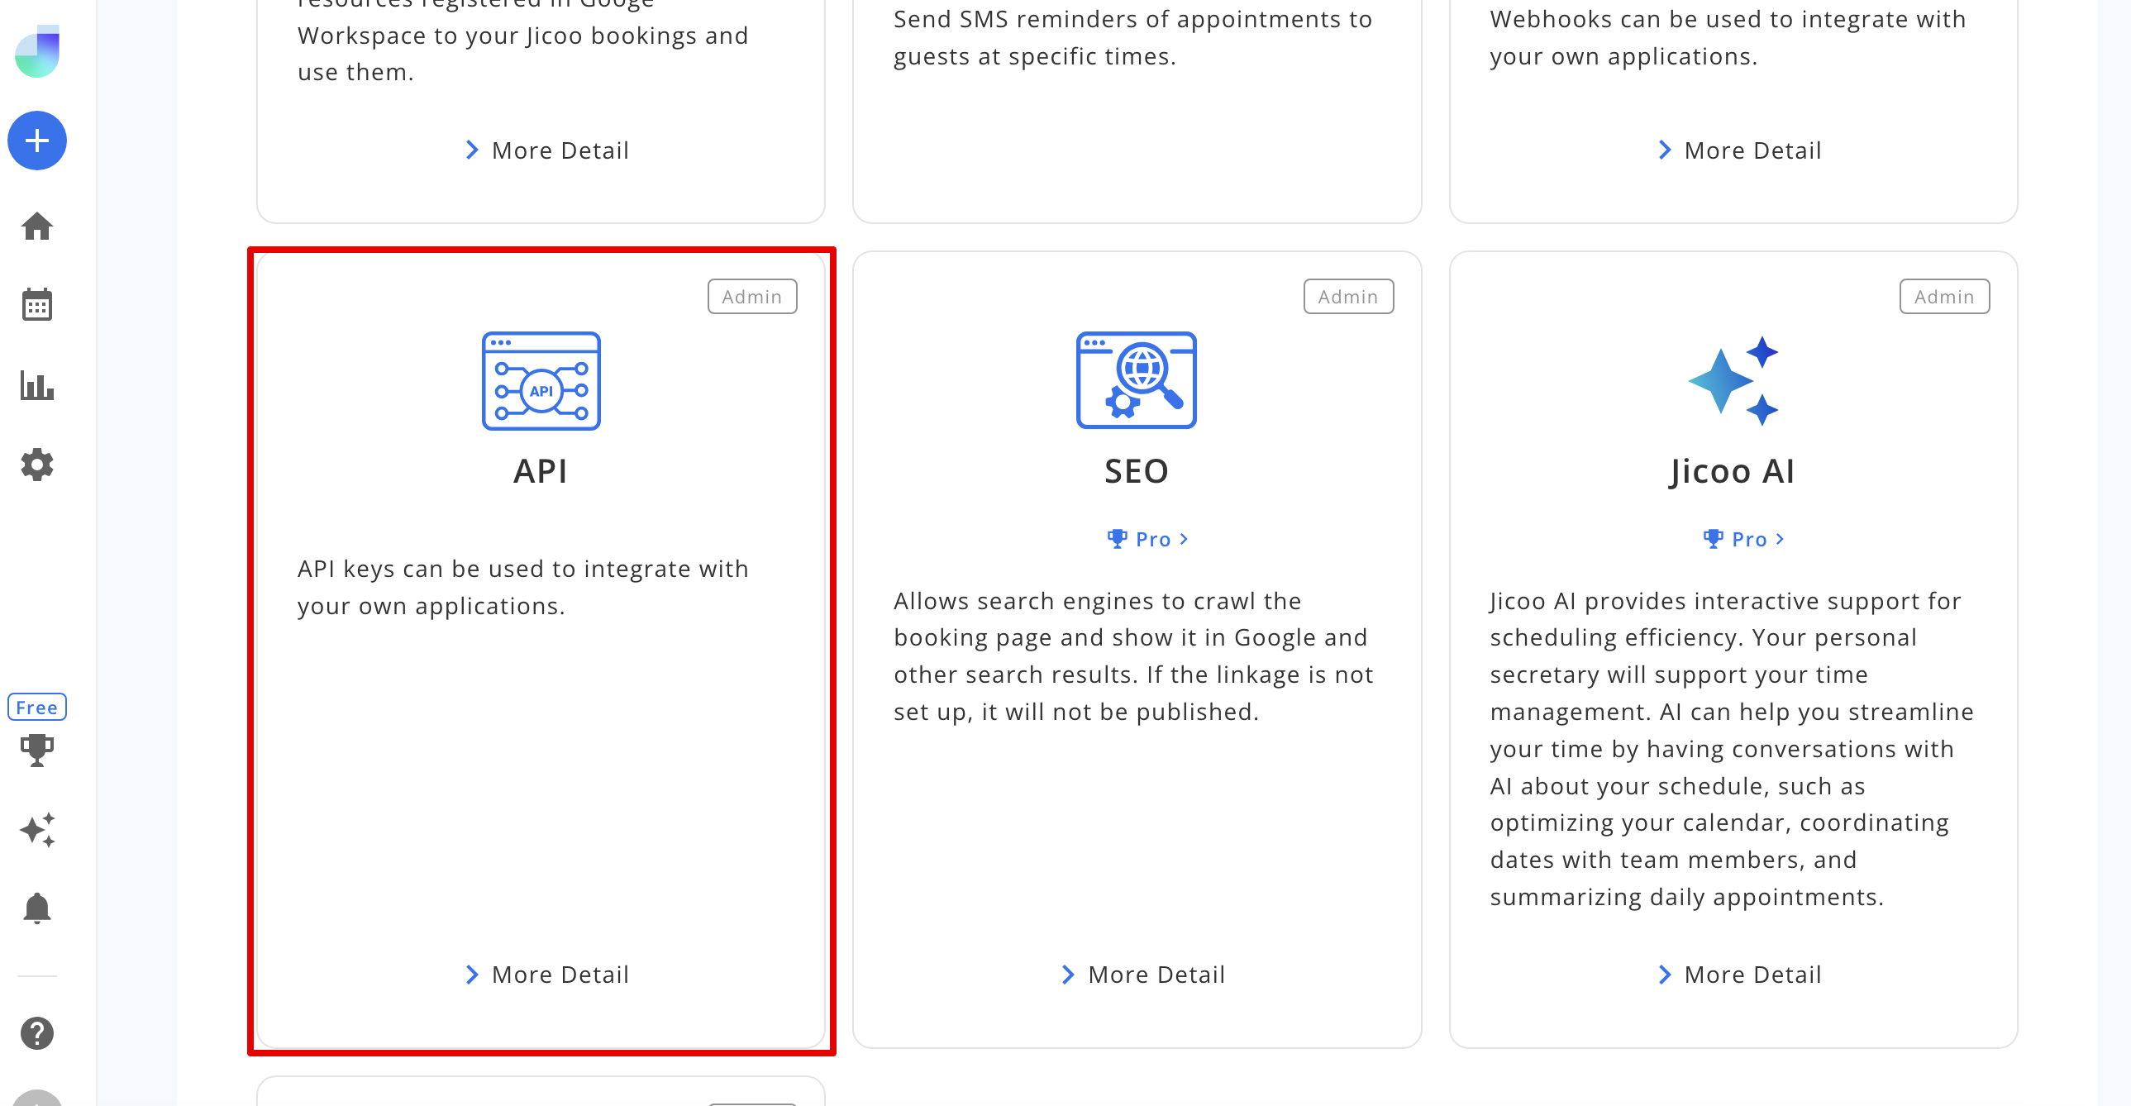Click Admin badge on API card

(751, 297)
